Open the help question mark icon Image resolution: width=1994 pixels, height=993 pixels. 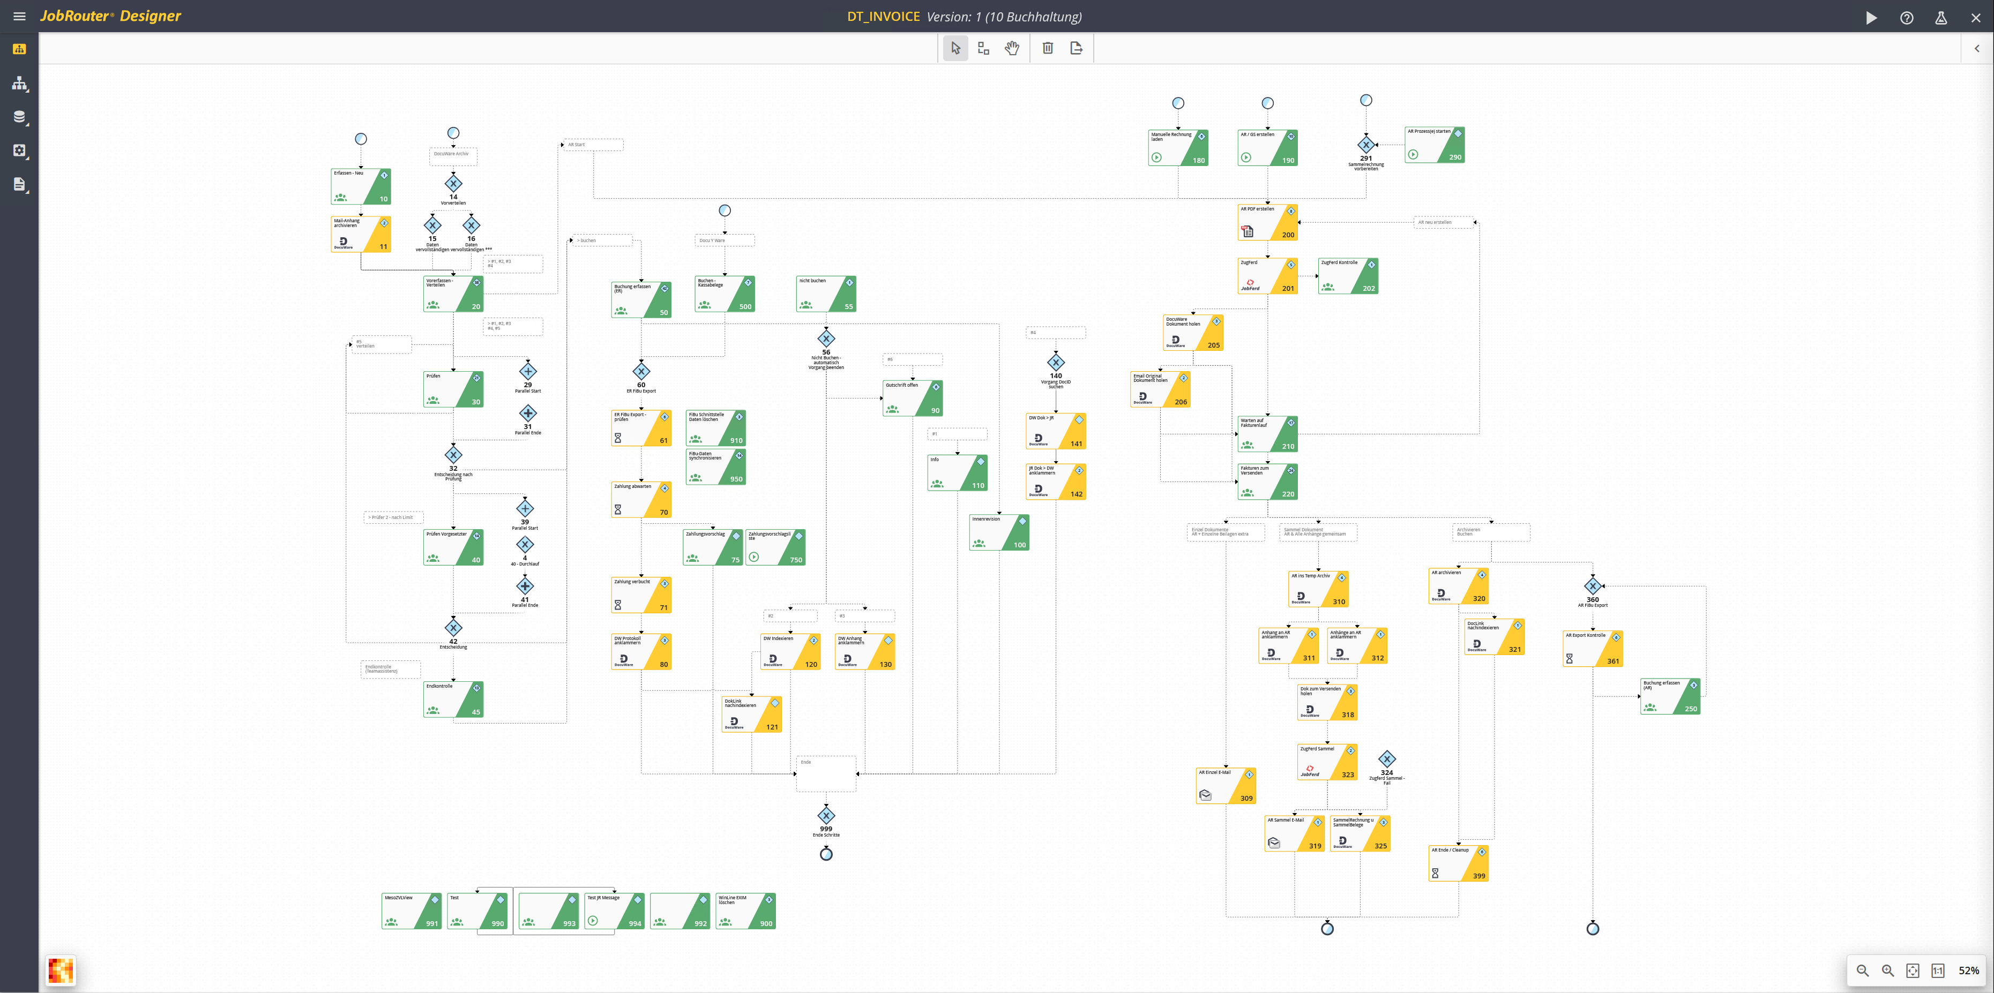tap(1907, 17)
